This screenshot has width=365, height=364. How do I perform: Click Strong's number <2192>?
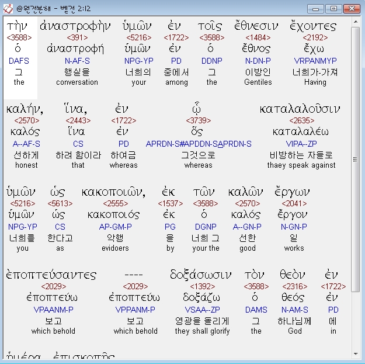[x=315, y=37]
